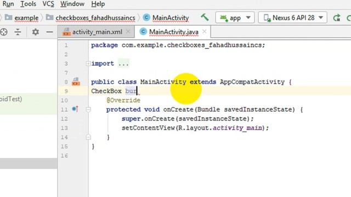Click the related XML file gutter icon
The width and height of the screenshot is (351, 197).
click(76, 82)
